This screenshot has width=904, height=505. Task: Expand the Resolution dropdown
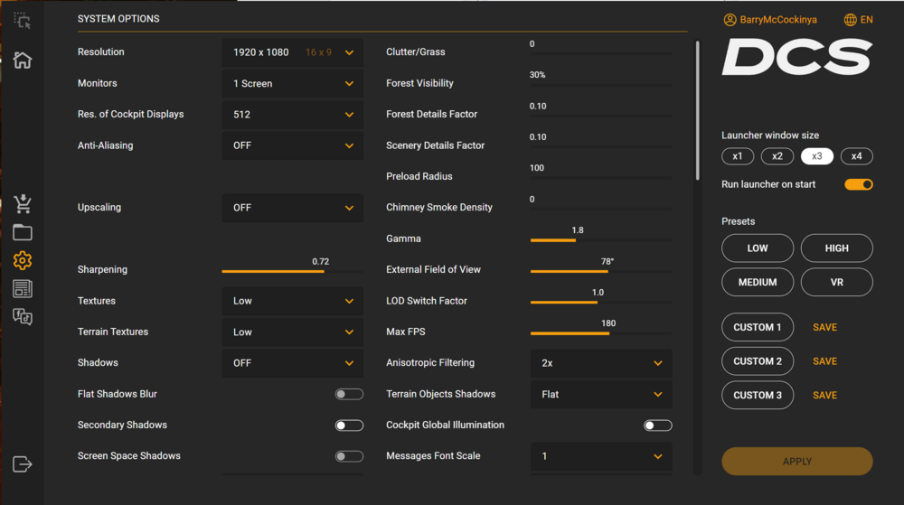tap(293, 52)
